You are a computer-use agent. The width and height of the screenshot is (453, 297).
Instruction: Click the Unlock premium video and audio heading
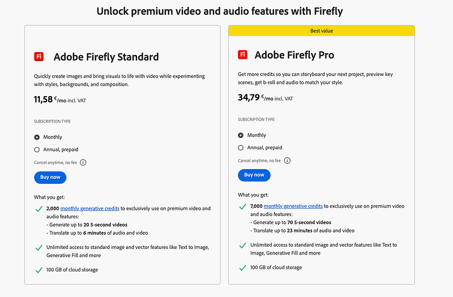point(219,11)
